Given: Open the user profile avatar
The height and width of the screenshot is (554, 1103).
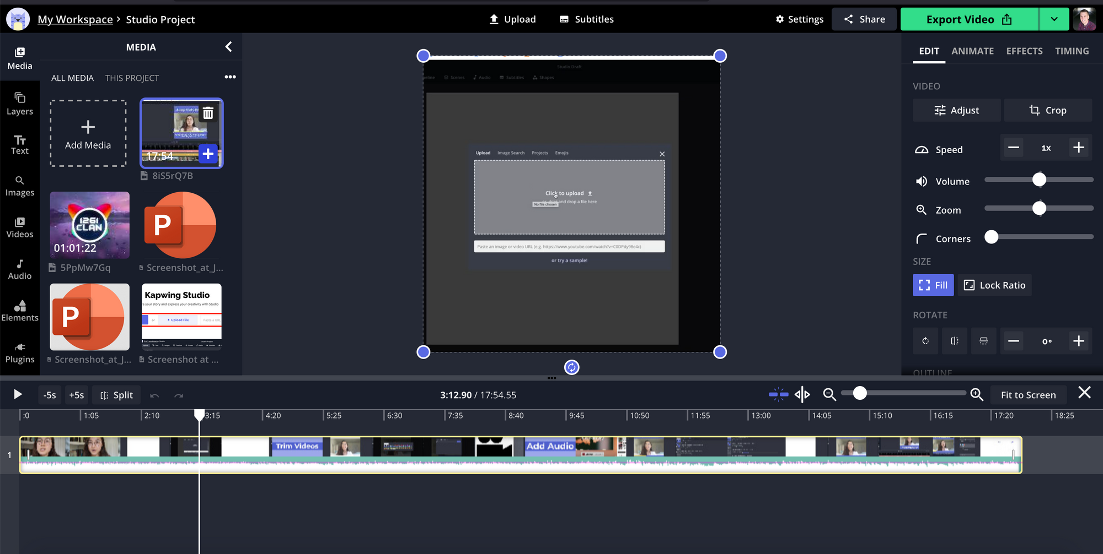Looking at the screenshot, I should 1084,19.
